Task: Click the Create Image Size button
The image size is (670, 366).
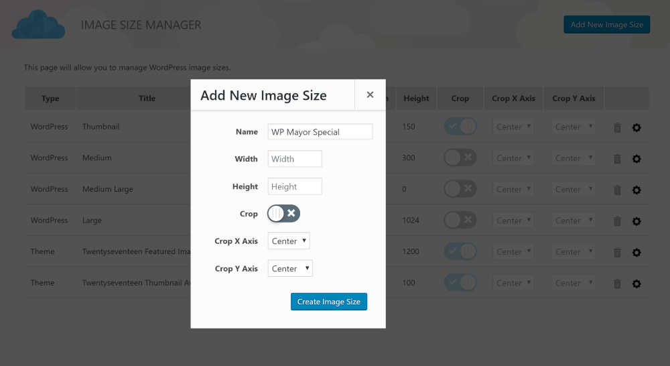Action: [329, 302]
